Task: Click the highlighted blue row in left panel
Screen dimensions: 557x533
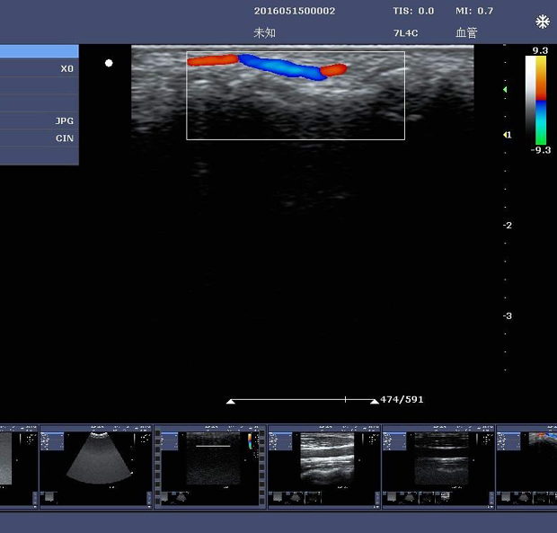Action: pos(39,51)
